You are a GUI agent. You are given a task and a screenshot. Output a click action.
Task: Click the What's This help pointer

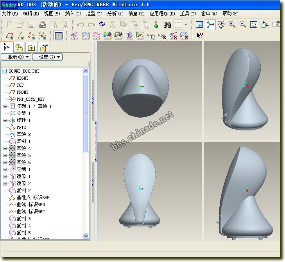click(200, 35)
